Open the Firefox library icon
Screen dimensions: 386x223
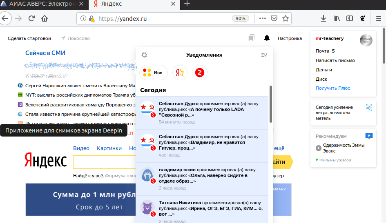click(x=337, y=18)
